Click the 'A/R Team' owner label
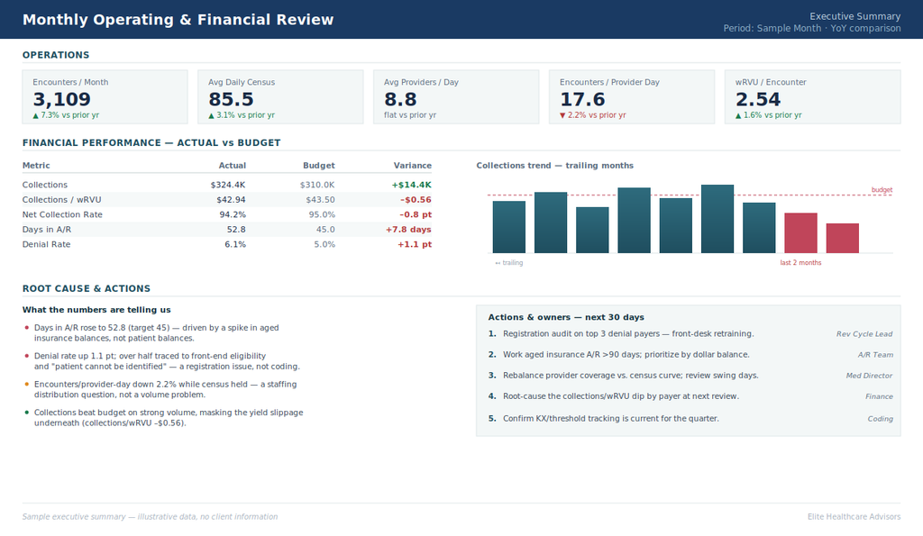This screenshot has width=923, height=536. click(x=875, y=355)
